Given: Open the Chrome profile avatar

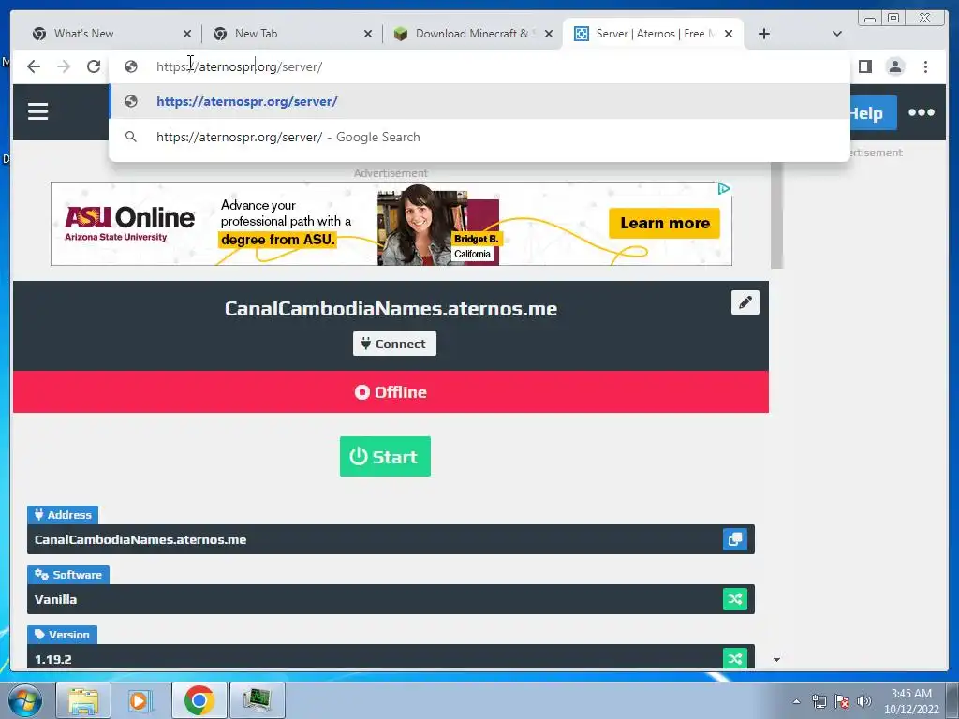Looking at the screenshot, I should [x=895, y=66].
